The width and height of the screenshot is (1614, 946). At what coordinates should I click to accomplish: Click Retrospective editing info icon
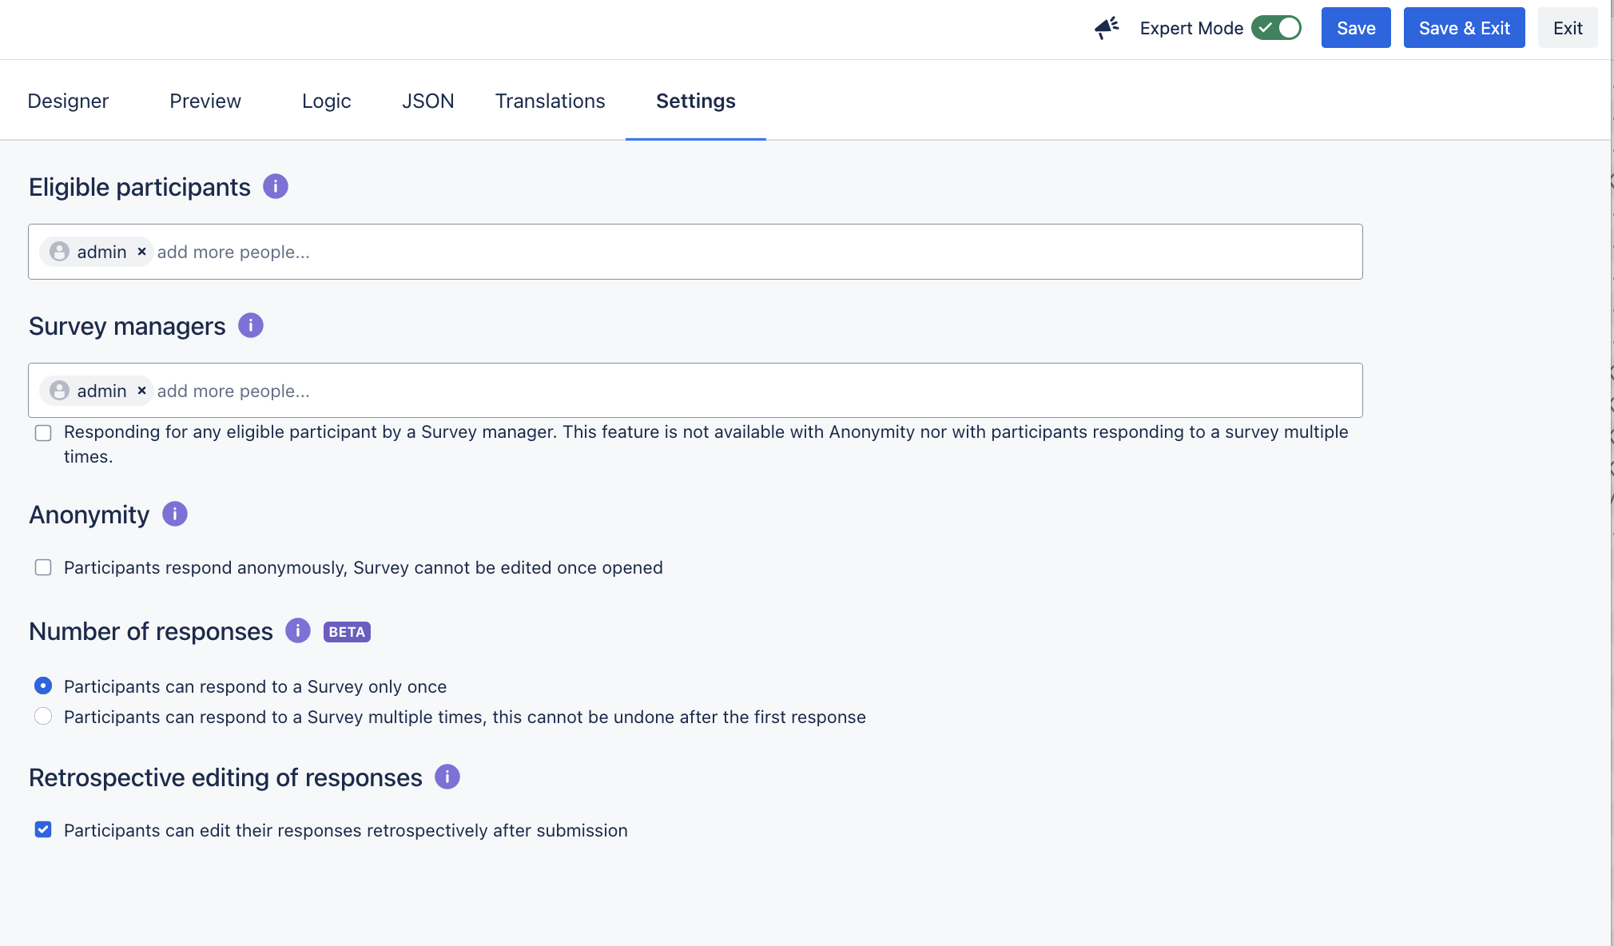(x=447, y=777)
